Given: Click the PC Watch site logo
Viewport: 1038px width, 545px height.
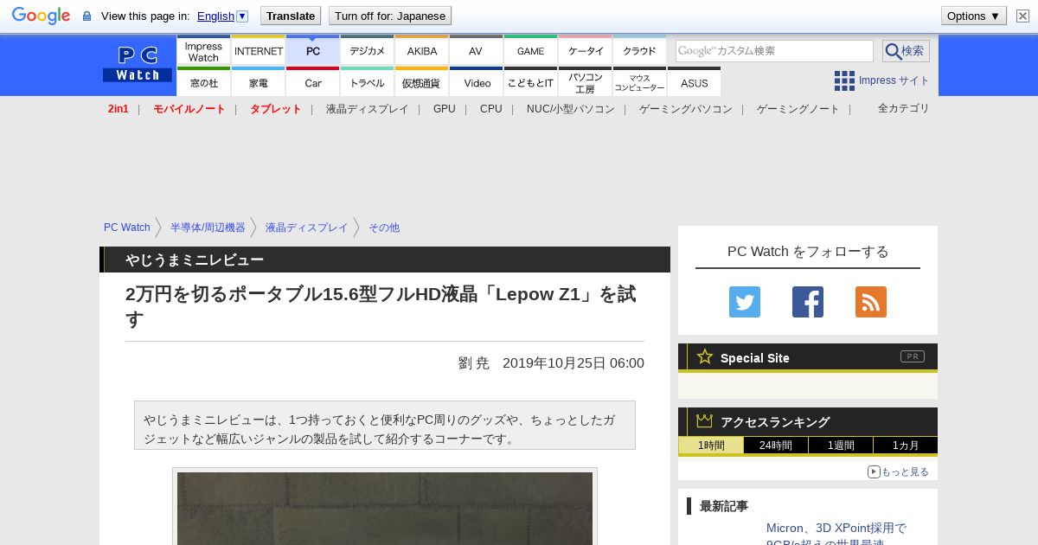Looking at the screenshot, I should point(138,65).
